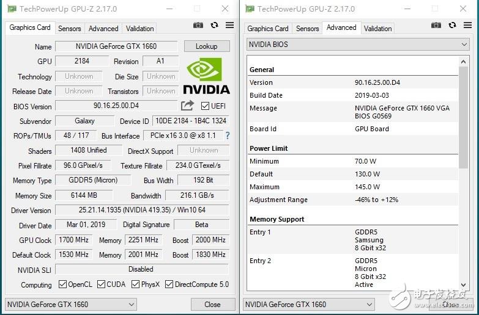
Task: Open hamburger menu in right GPU-Z window
Action: [x=468, y=25]
